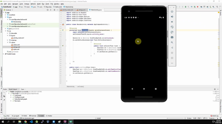Viewport: 222px width, 124px height.
Task: Open Terminal tool window button
Action: 33,116
